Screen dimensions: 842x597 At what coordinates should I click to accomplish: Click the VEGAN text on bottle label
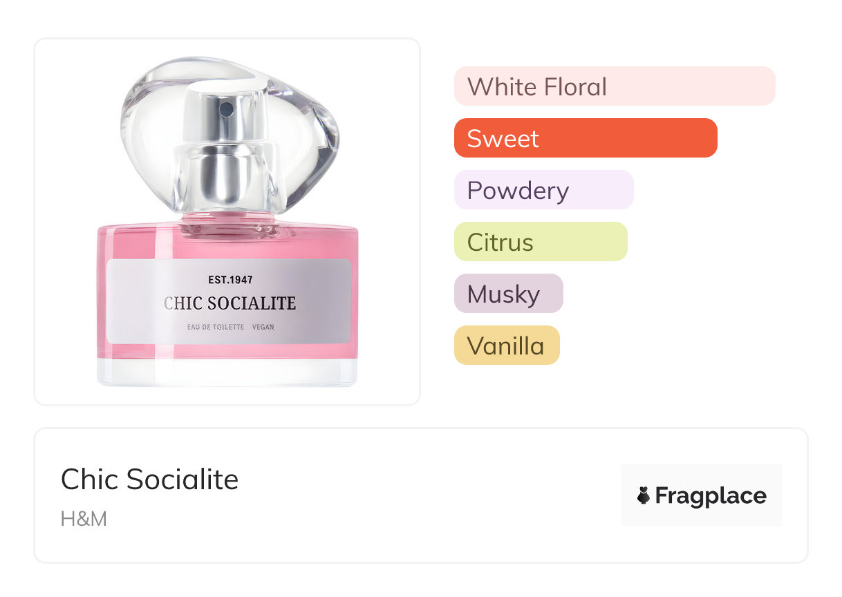coord(263,327)
